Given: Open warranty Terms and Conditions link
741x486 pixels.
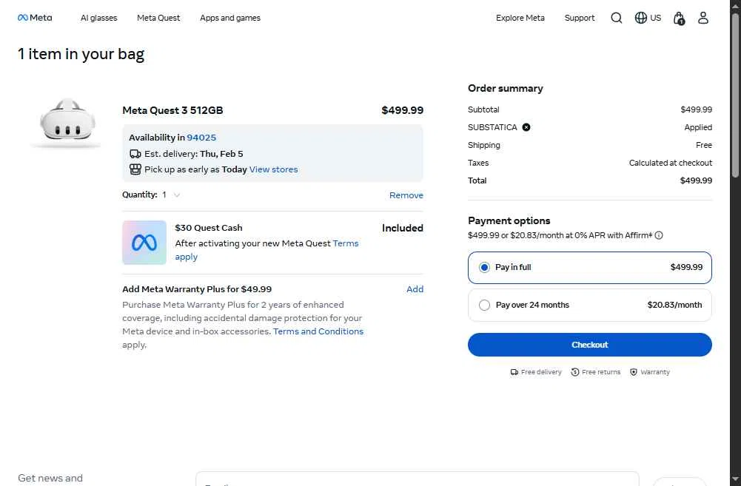Looking at the screenshot, I should click(318, 331).
